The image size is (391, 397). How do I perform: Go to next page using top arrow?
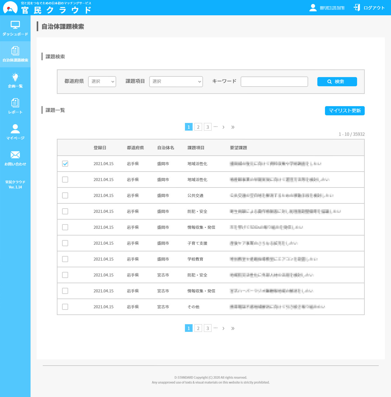(223, 127)
